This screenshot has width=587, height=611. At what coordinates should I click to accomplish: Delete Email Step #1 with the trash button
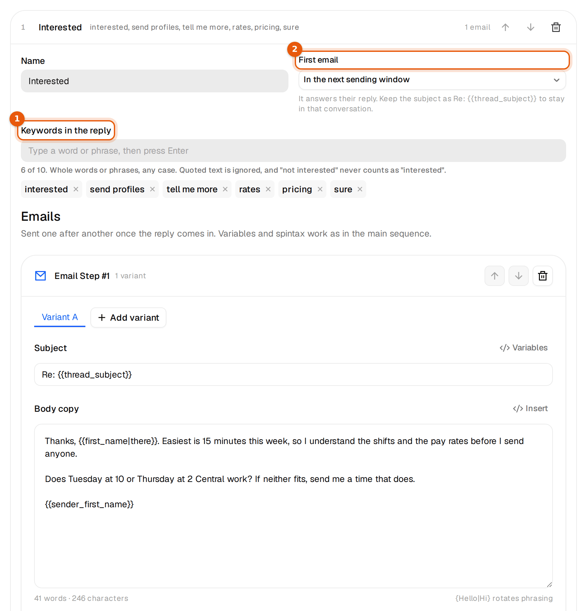point(542,276)
